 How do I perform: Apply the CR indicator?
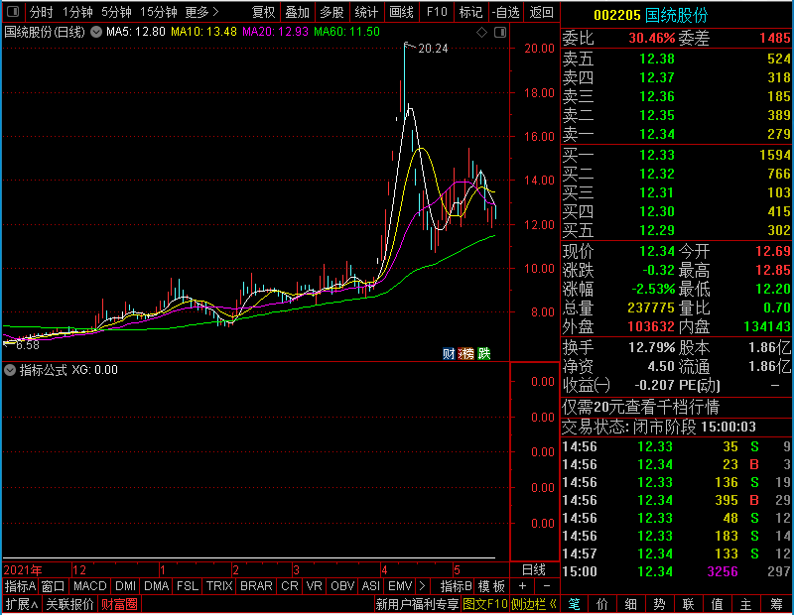[x=290, y=586]
